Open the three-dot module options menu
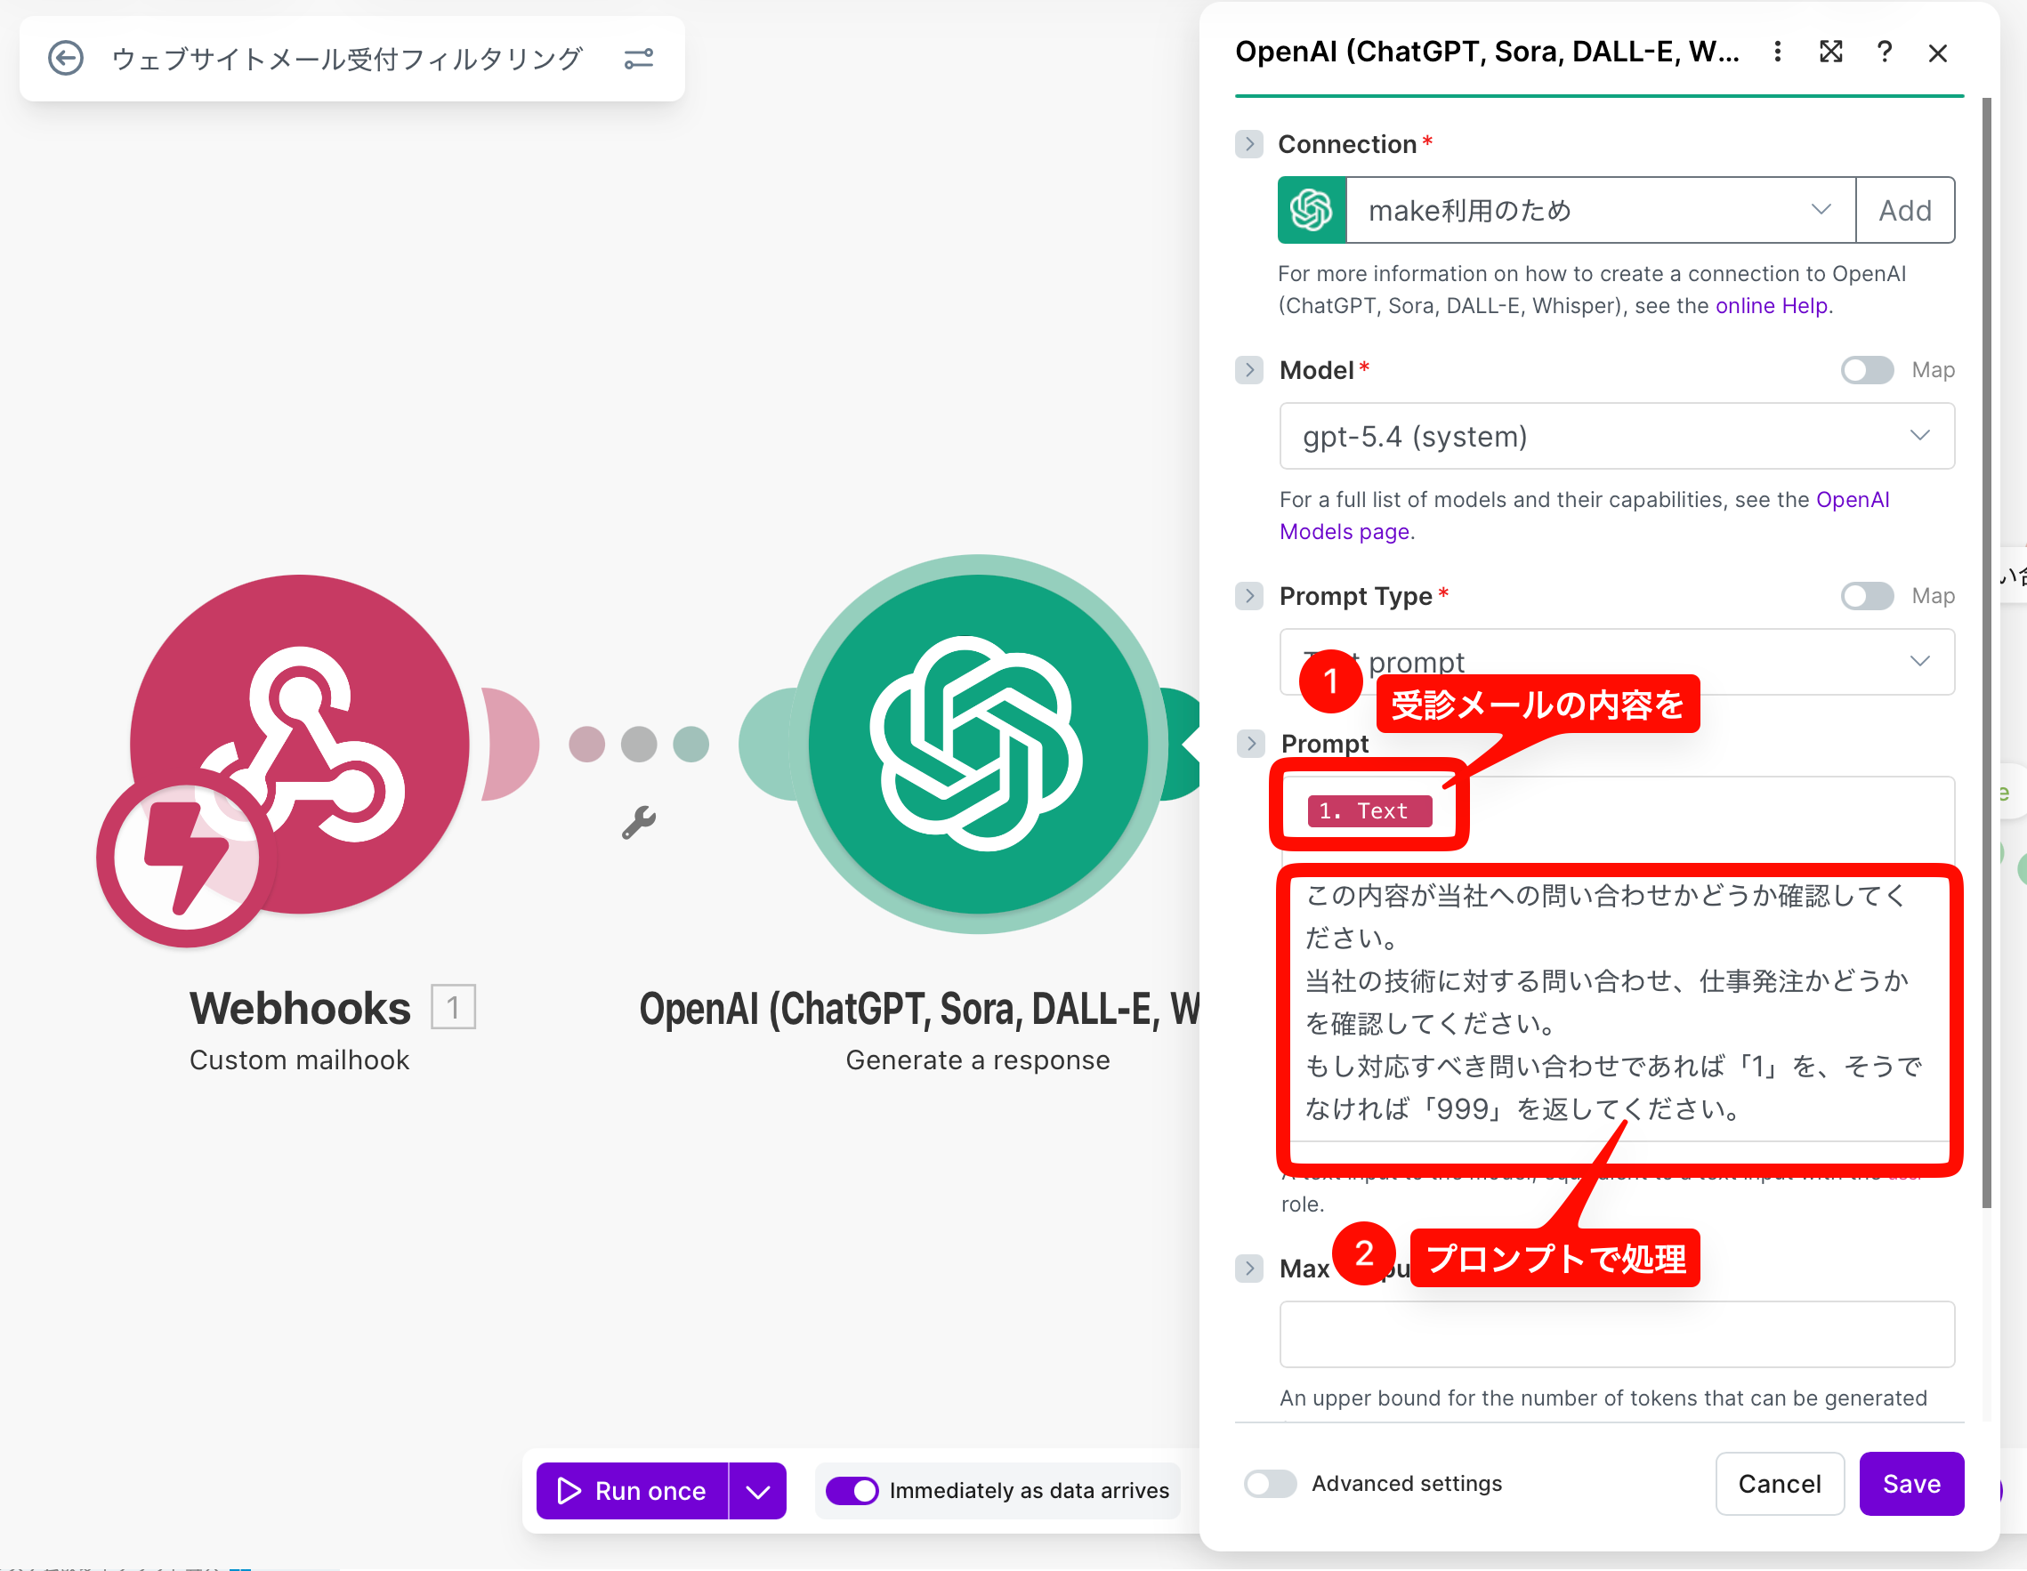The height and width of the screenshot is (1571, 2027). point(1777,52)
